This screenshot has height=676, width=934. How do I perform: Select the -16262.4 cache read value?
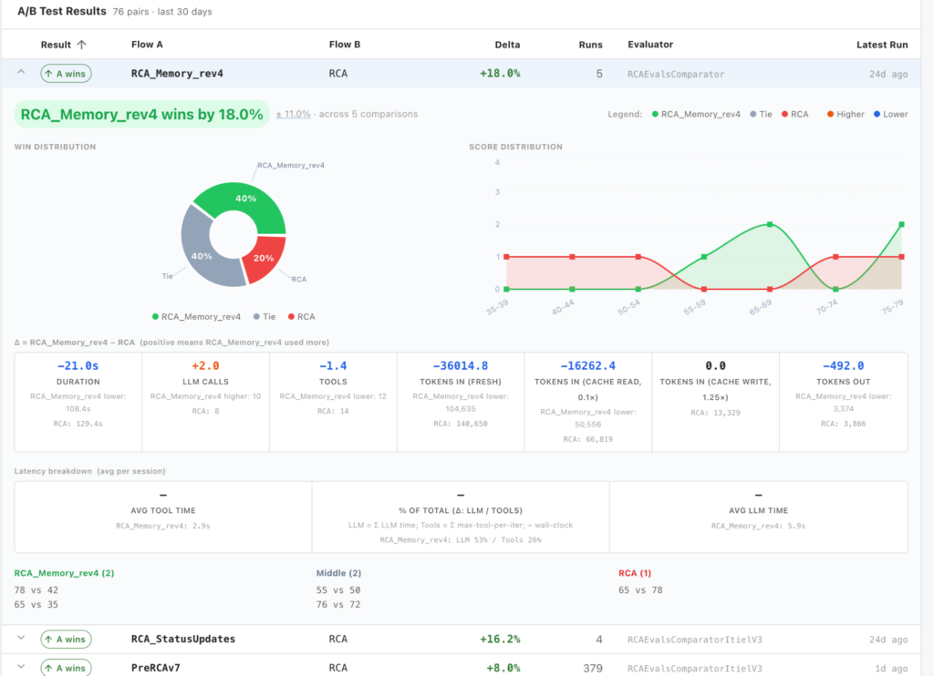coord(588,366)
